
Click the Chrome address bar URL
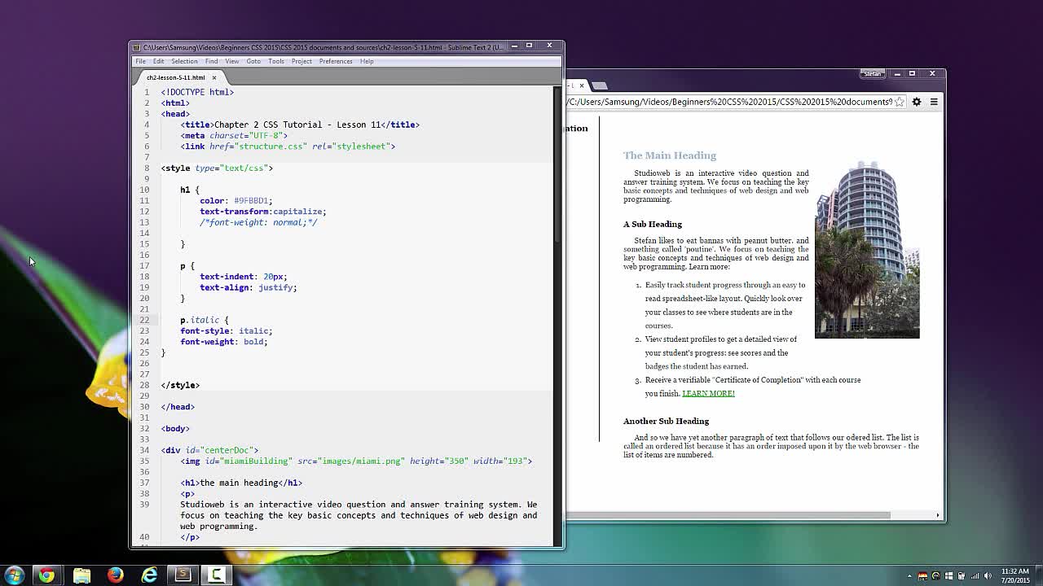[728, 102]
